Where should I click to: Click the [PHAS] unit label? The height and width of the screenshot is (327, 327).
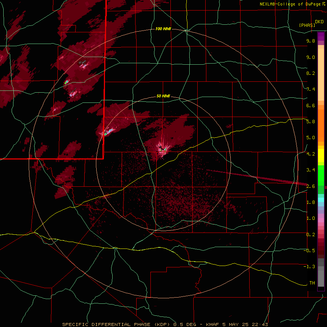307,25
